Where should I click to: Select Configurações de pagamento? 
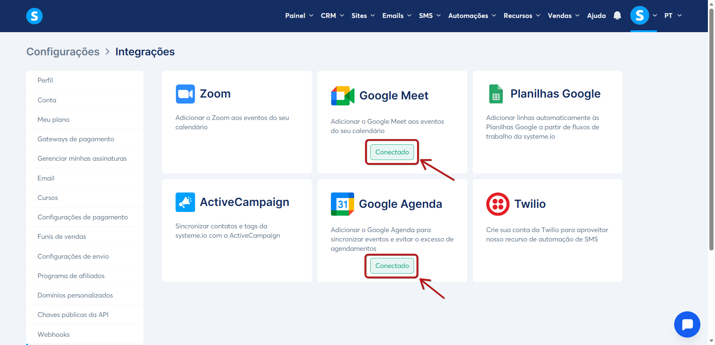[x=85, y=217]
